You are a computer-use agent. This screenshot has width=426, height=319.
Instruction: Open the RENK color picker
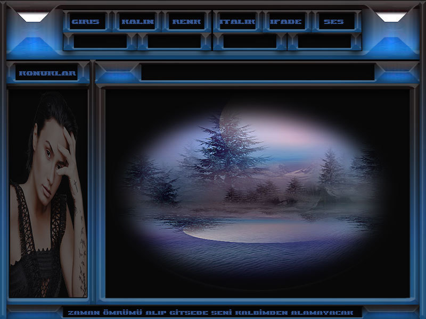tap(186, 22)
